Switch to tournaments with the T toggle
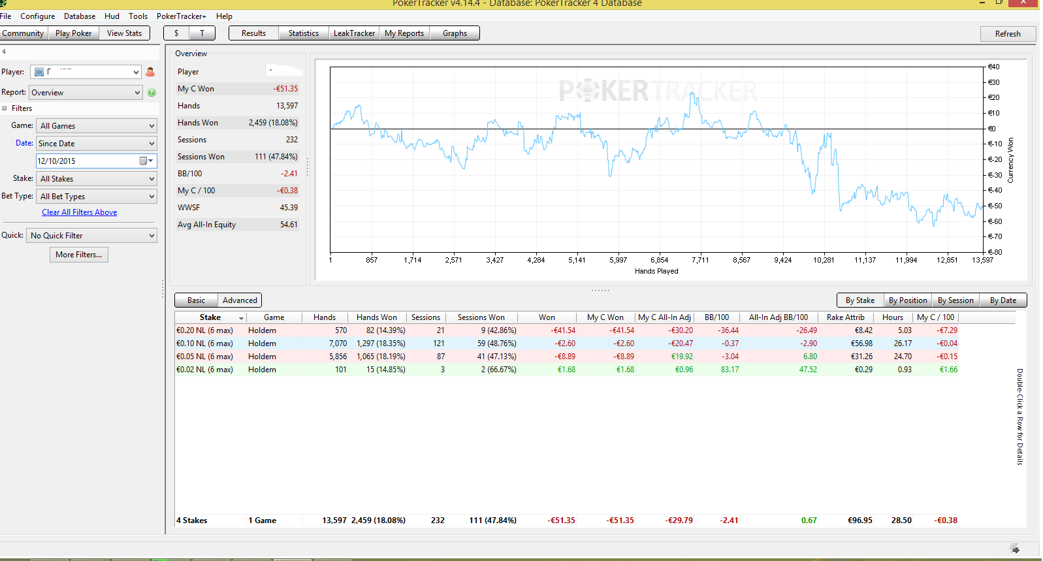 point(202,33)
